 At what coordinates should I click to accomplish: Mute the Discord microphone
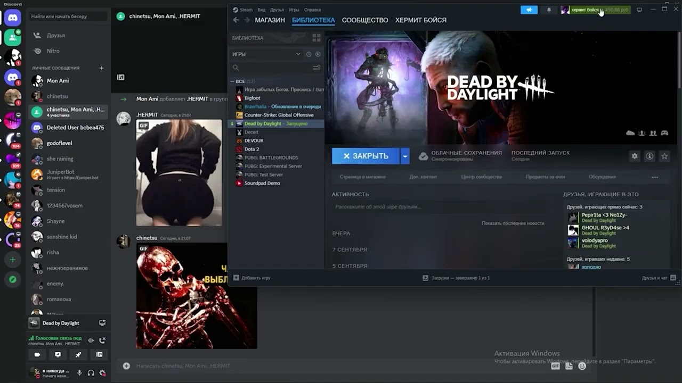[x=79, y=373]
